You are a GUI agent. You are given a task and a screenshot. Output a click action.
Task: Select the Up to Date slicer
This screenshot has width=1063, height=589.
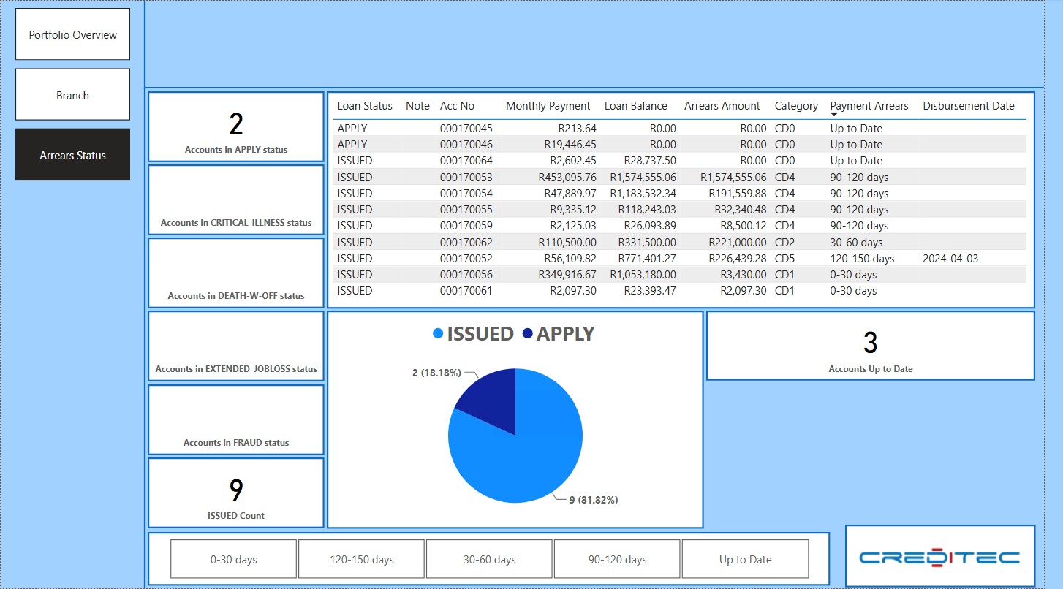745,559
